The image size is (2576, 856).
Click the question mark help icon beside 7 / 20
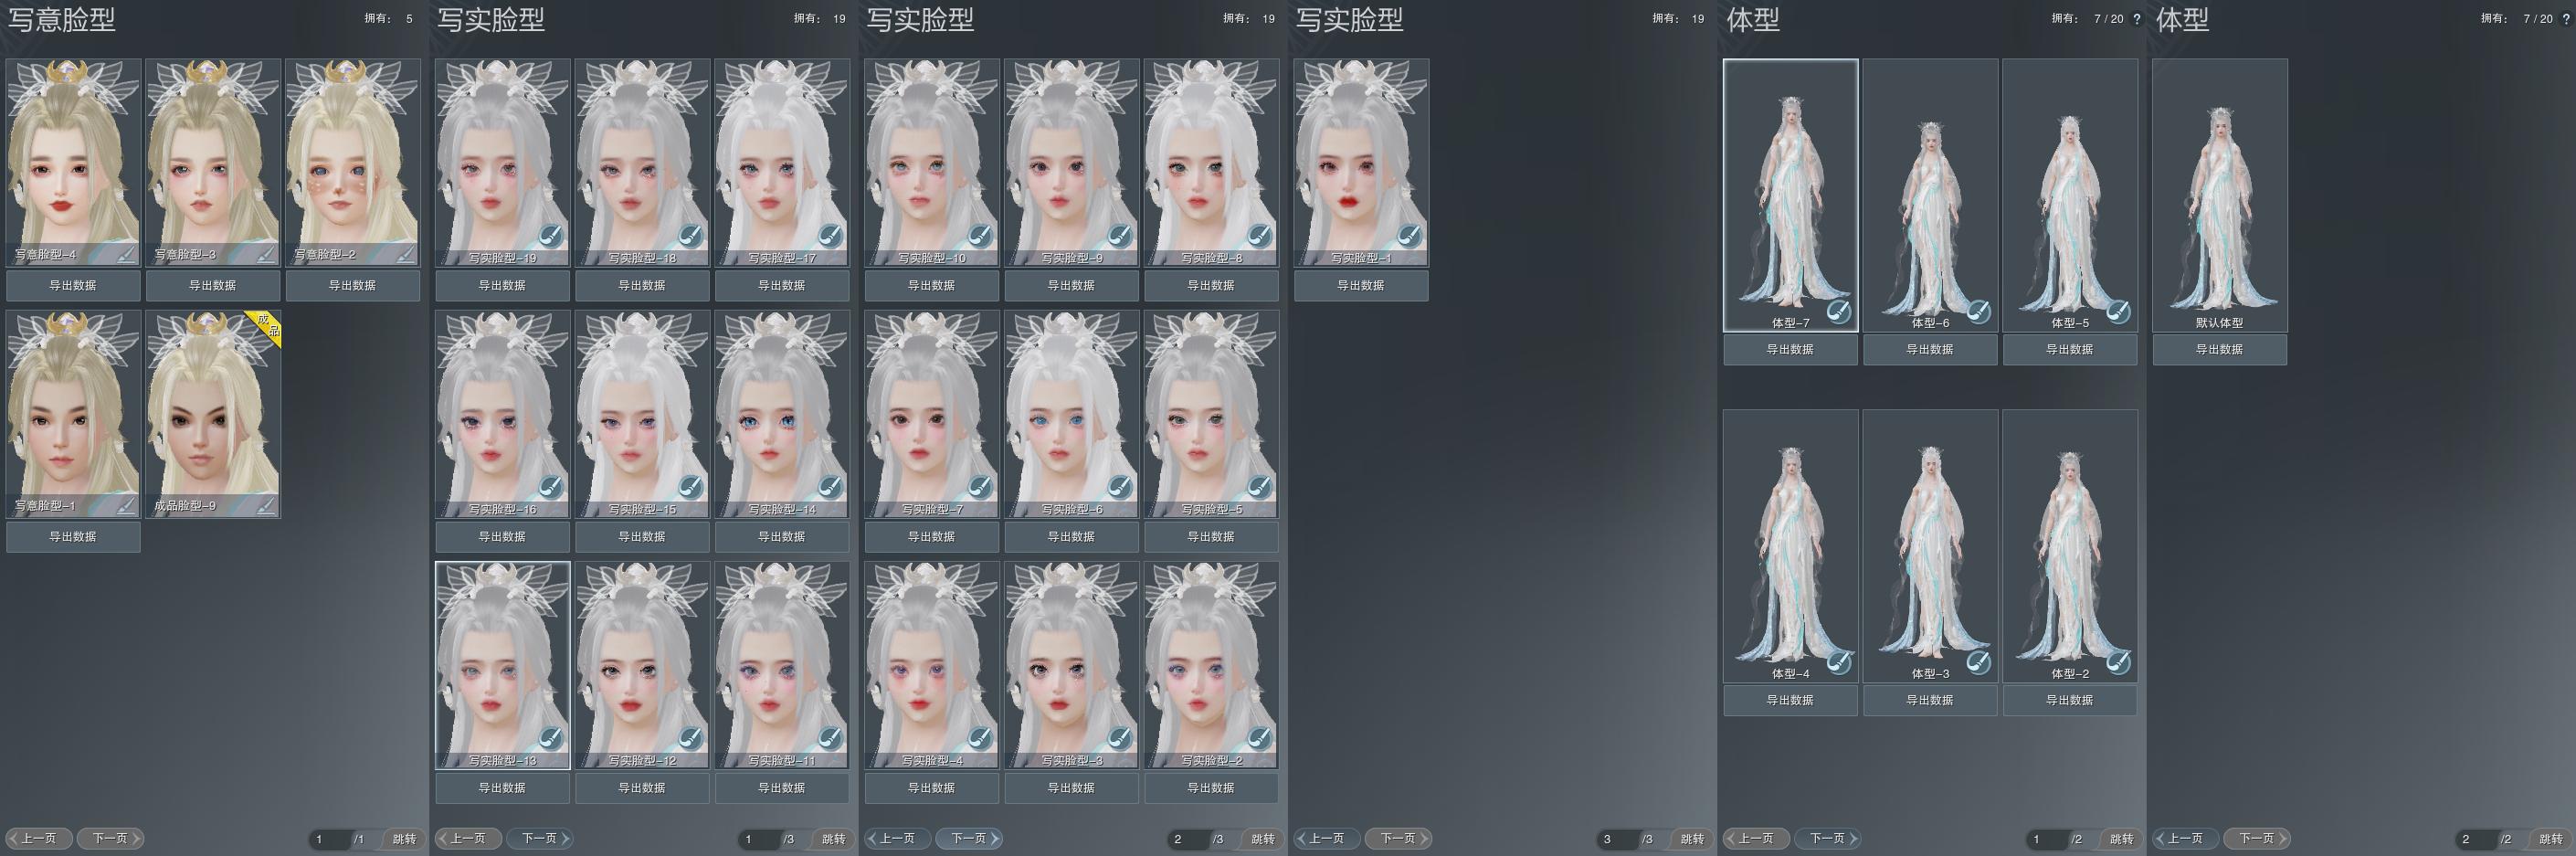(x=2137, y=19)
